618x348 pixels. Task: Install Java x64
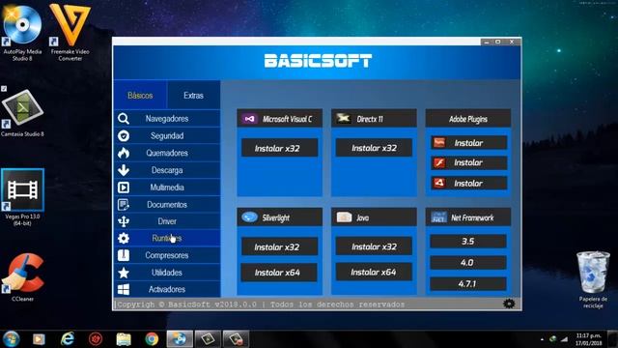(374, 272)
